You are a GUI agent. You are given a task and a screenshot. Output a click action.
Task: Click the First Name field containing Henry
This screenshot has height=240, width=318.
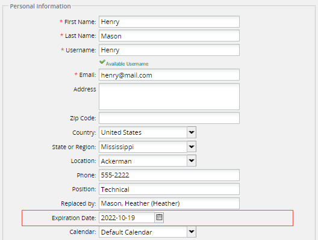coord(169,22)
